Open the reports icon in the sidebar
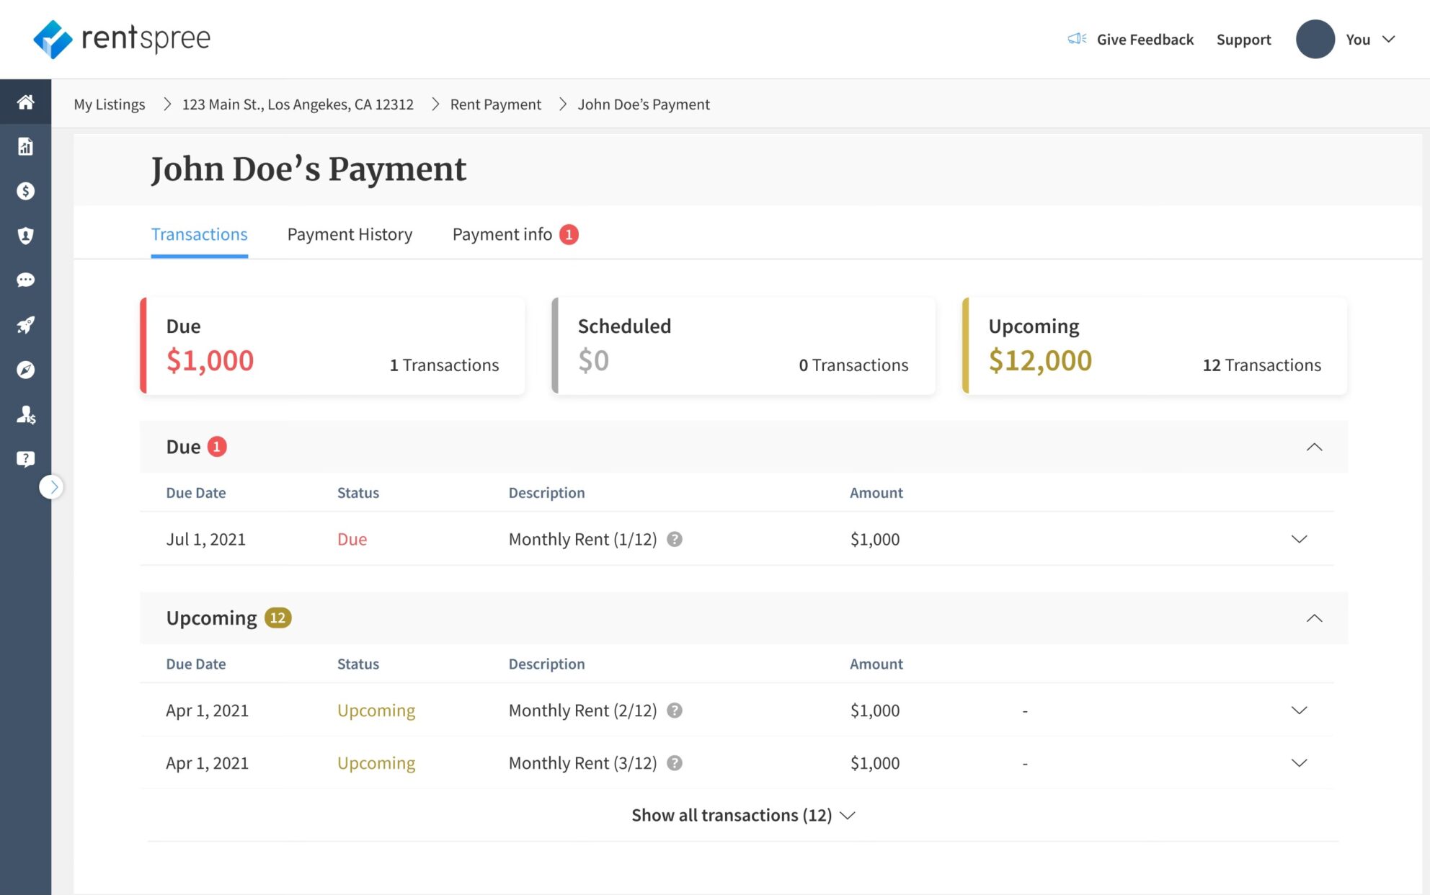Viewport: 1430px width, 895px height. tap(26, 147)
